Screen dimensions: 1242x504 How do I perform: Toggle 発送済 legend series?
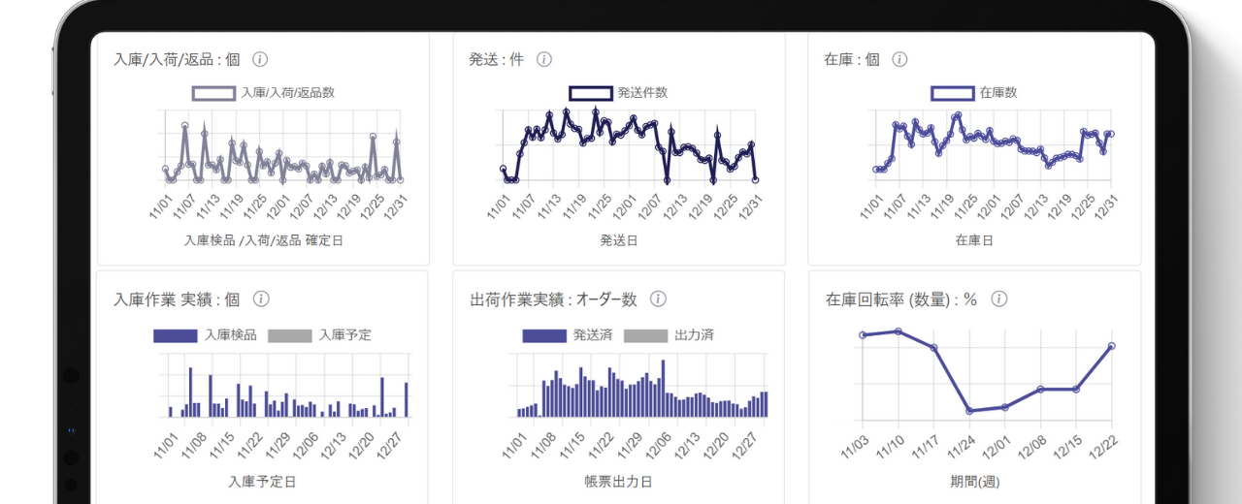(x=568, y=335)
